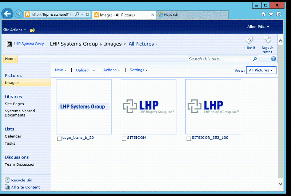Click the broken site logo image icon
This screenshot has height=196, width=291.
click(x=9, y=44)
